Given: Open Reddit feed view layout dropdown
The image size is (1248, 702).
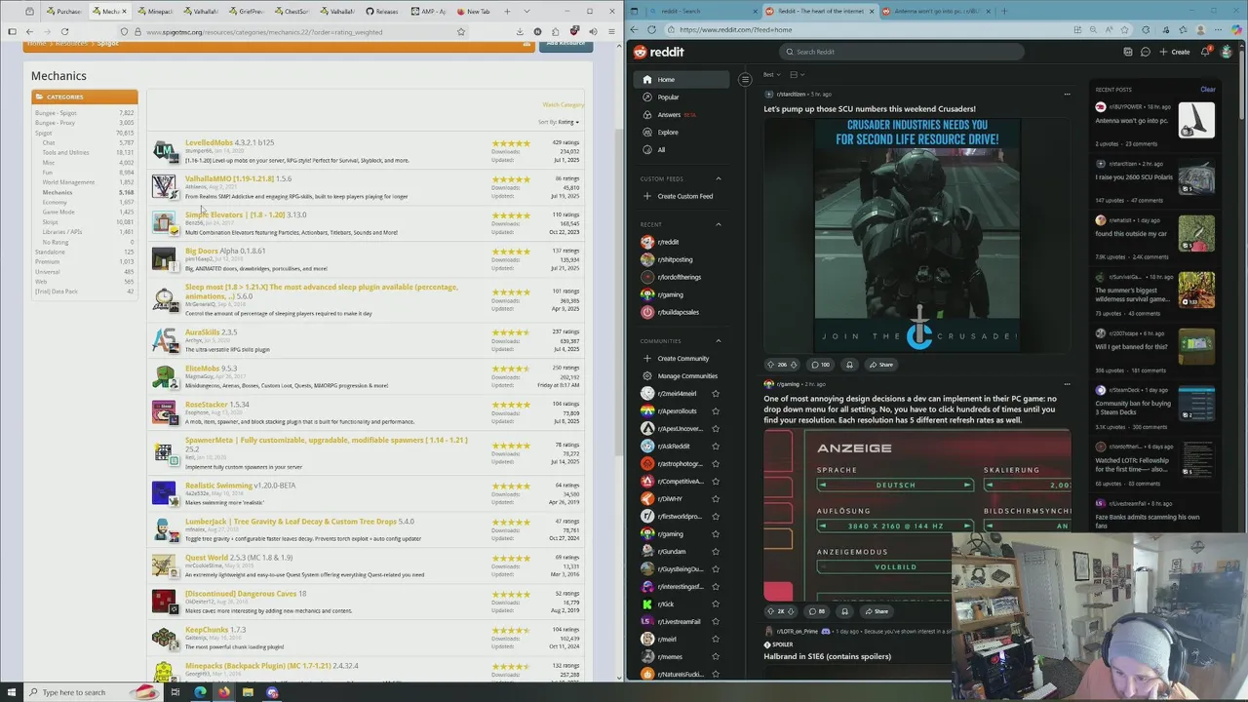Looking at the screenshot, I should click(x=797, y=74).
